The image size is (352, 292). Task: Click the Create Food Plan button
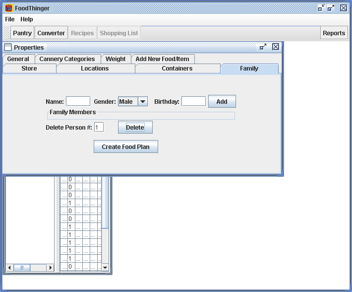click(126, 146)
